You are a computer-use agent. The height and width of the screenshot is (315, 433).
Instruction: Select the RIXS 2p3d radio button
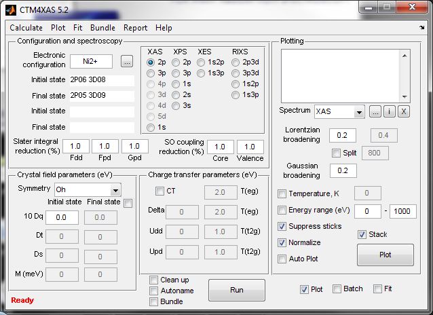point(236,62)
